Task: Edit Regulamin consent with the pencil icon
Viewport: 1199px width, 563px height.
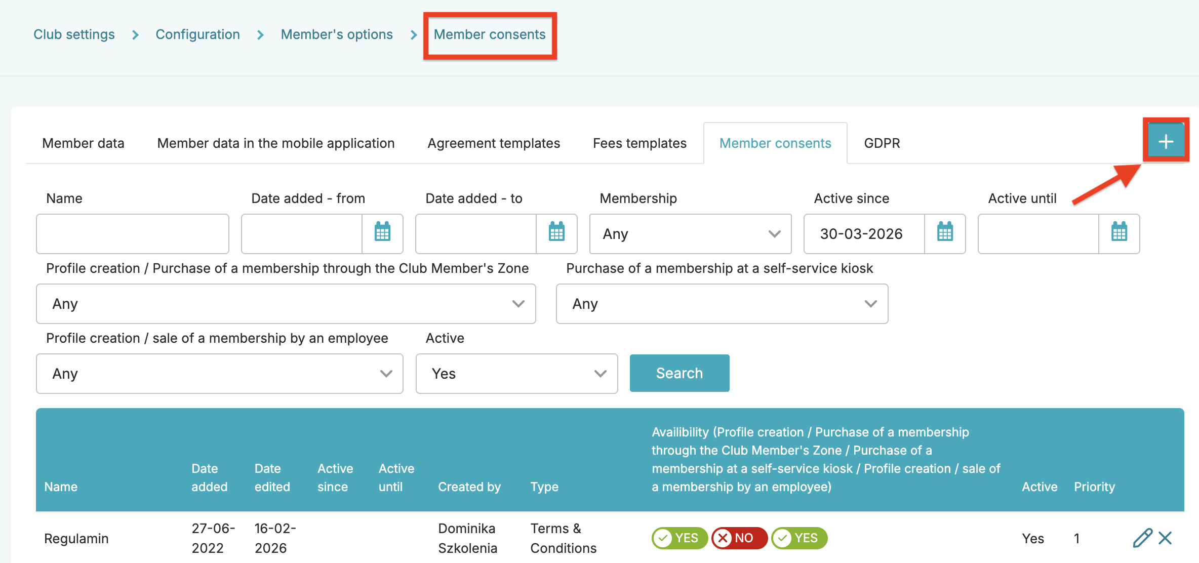Action: point(1142,538)
